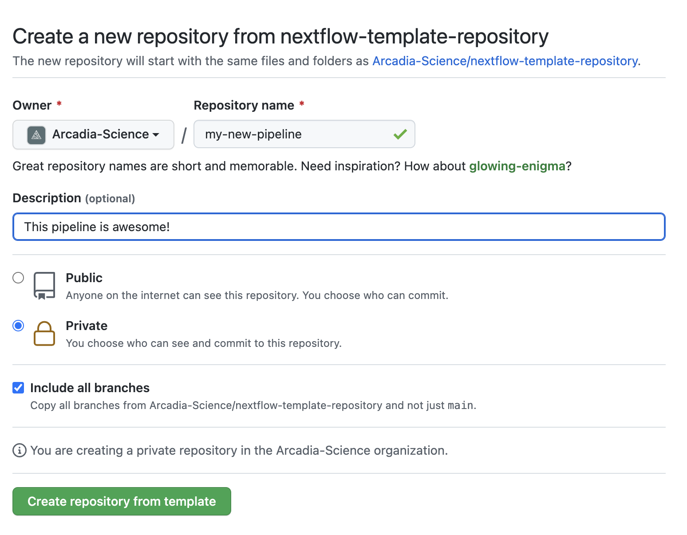Open the Owner dropdown showing Arcadia-Science
The height and width of the screenshot is (535, 687).
point(93,134)
